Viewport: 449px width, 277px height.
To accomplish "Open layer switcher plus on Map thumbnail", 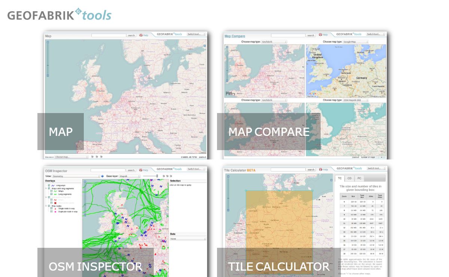I will [x=205, y=46].
